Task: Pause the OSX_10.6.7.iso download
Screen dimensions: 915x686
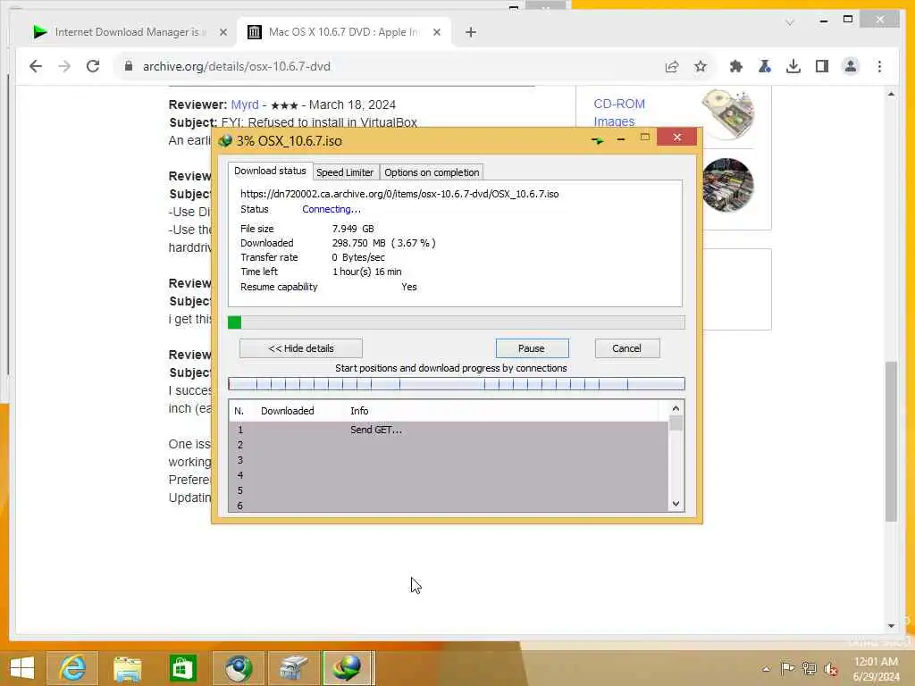Action: tap(532, 348)
